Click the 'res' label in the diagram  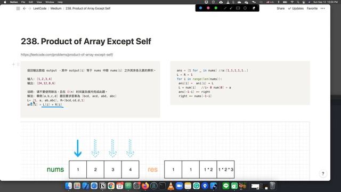[152, 170]
